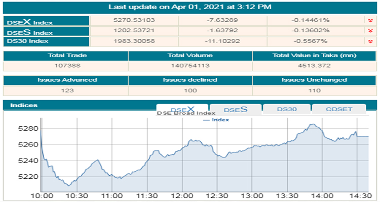The width and height of the screenshot is (380, 202).
Task: Show the CDSET chart tab
Action: coord(338,109)
